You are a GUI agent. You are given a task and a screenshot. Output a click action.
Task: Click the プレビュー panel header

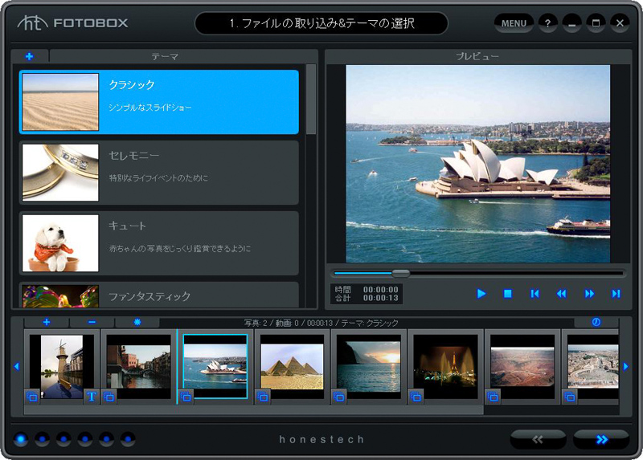click(x=477, y=56)
